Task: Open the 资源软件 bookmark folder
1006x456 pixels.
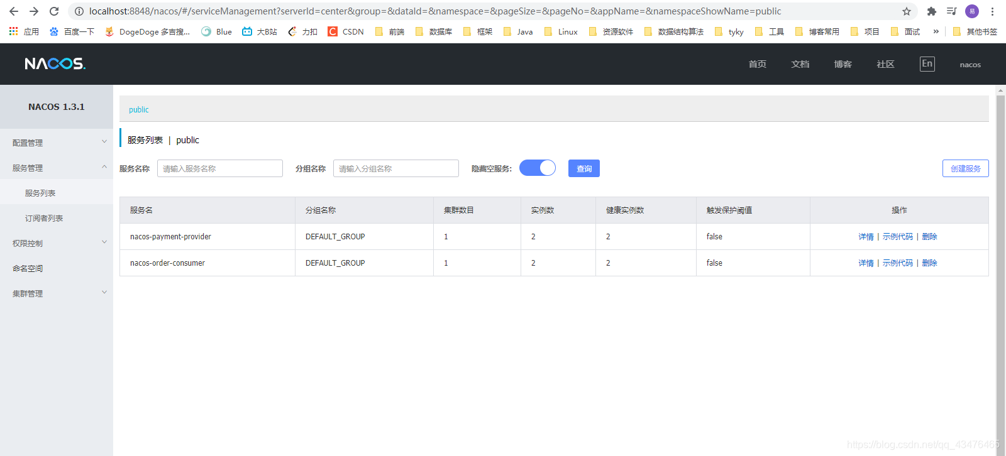Action: [x=611, y=31]
